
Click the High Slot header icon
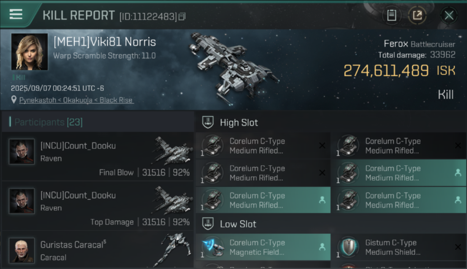point(208,122)
